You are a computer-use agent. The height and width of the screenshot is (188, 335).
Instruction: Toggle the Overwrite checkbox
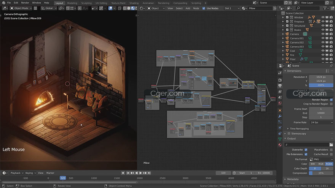(306, 150)
